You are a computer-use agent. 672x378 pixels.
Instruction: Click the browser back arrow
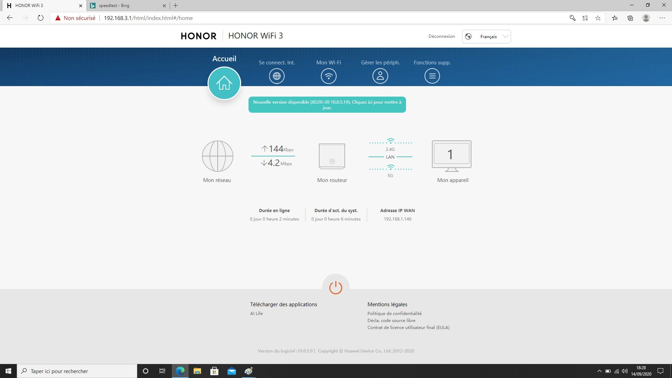pyautogui.click(x=10, y=18)
